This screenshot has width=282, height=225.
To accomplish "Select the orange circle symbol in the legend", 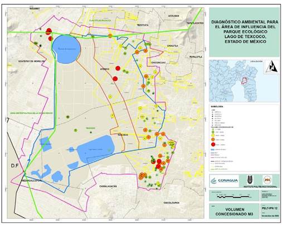I will click(213, 139).
